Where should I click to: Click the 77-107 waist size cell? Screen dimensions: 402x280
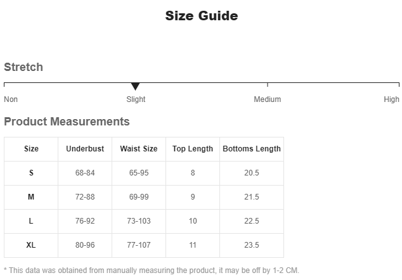pyautogui.click(x=139, y=245)
